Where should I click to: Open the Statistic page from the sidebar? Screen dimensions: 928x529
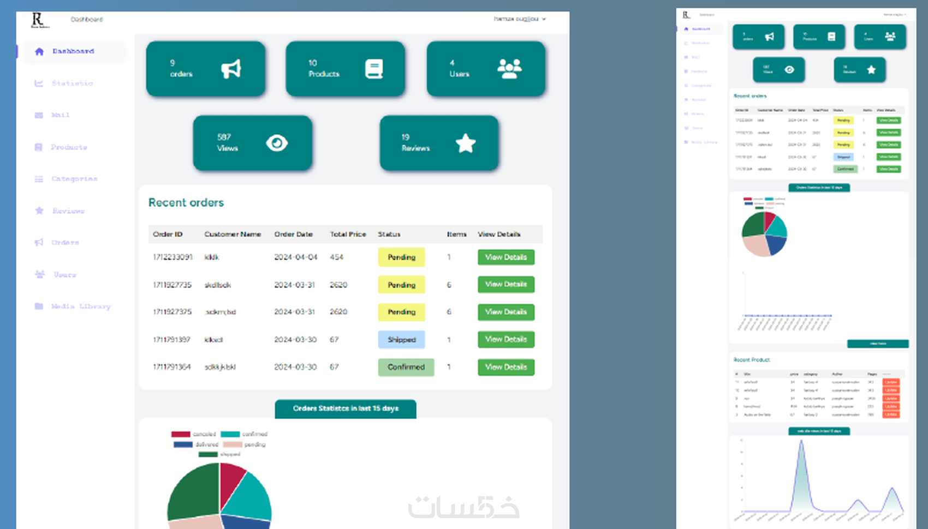(x=72, y=83)
